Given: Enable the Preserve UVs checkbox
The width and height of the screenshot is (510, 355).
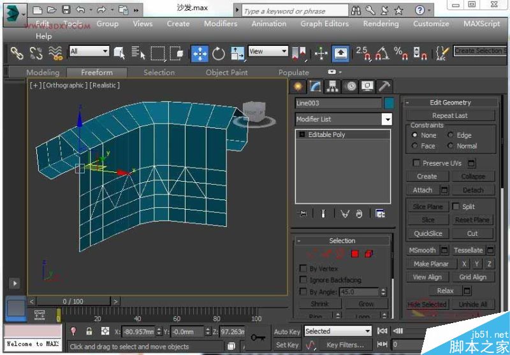Looking at the screenshot, I should tap(416, 163).
